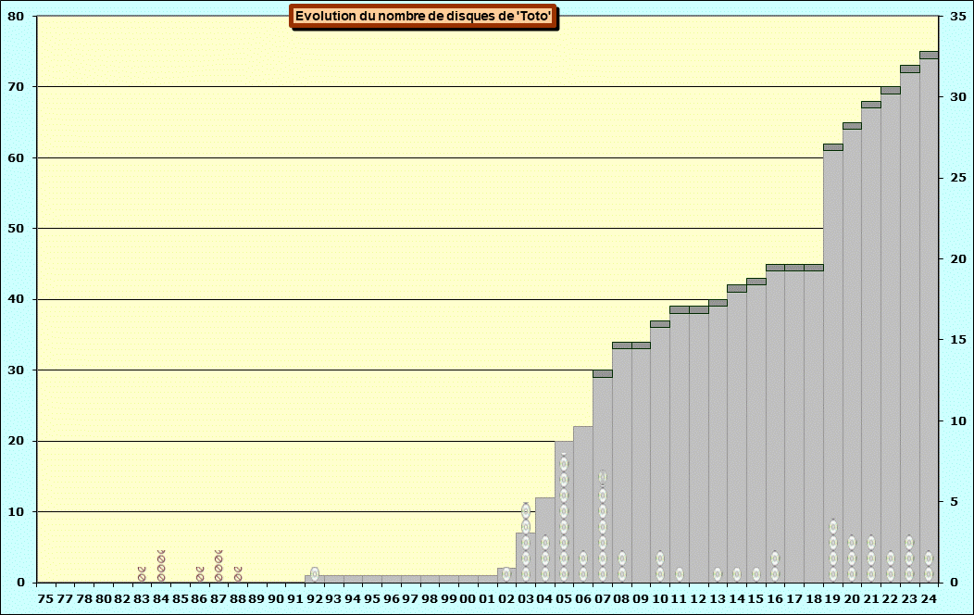Viewport: 974px width, 615px height.
Task: Click the CD icons above year 06
Action: [583, 566]
